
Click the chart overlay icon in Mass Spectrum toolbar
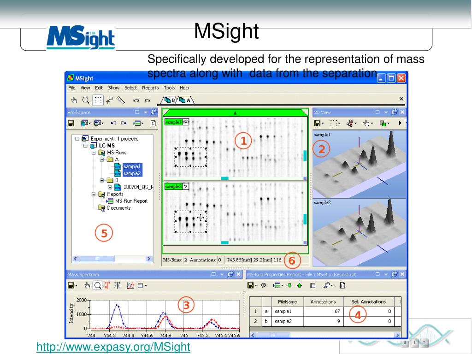(130, 285)
